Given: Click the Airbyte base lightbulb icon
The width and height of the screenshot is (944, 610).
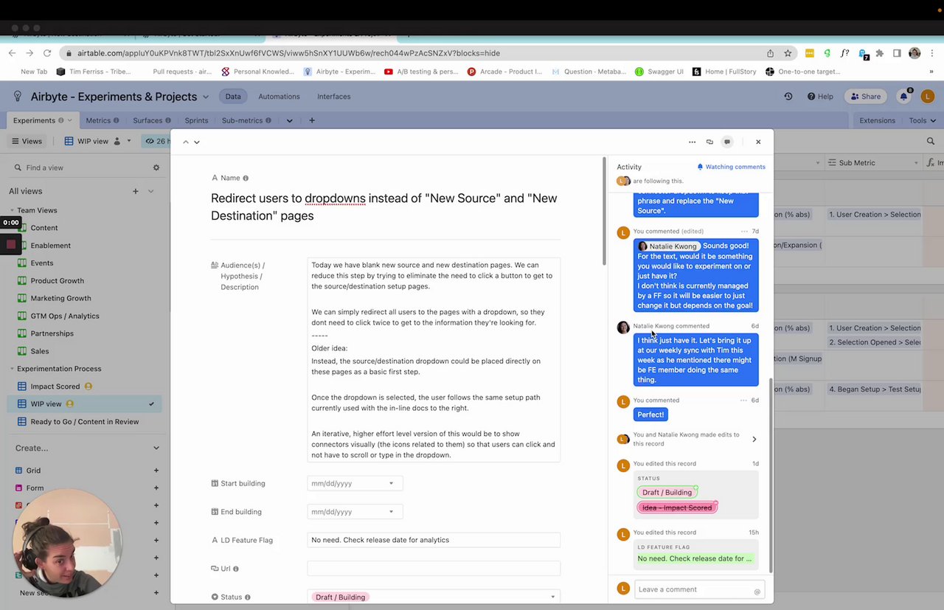Looking at the screenshot, I should click(x=18, y=97).
